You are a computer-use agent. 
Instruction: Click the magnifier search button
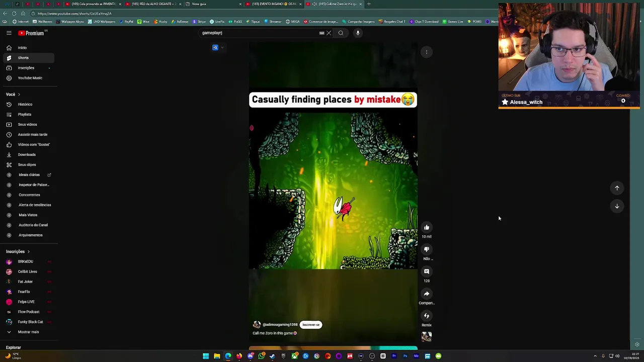pos(341,33)
